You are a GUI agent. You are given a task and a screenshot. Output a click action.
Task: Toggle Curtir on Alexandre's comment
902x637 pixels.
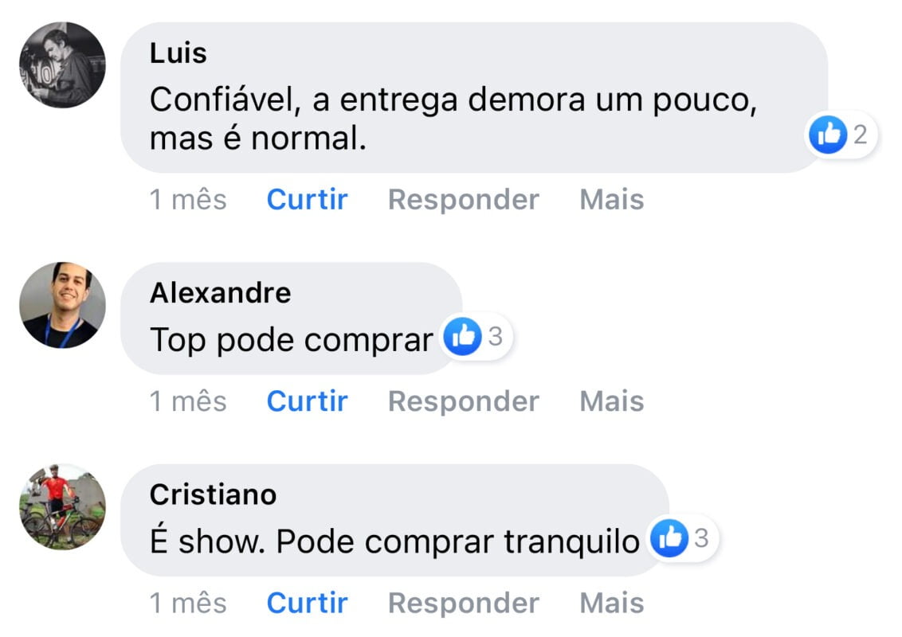[307, 401]
